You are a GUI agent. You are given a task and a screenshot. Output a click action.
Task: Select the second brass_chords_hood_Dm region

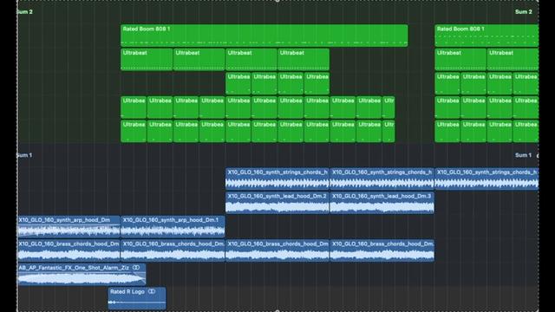click(x=173, y=250)
